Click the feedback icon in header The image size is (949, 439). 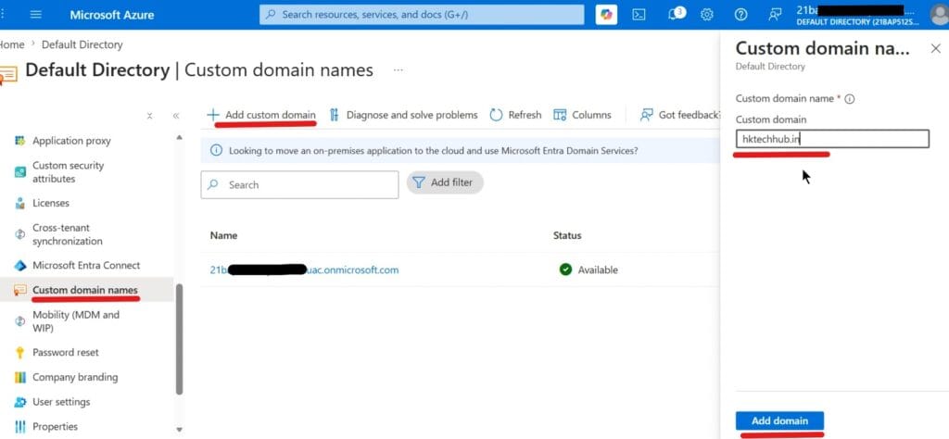[775, 15]
